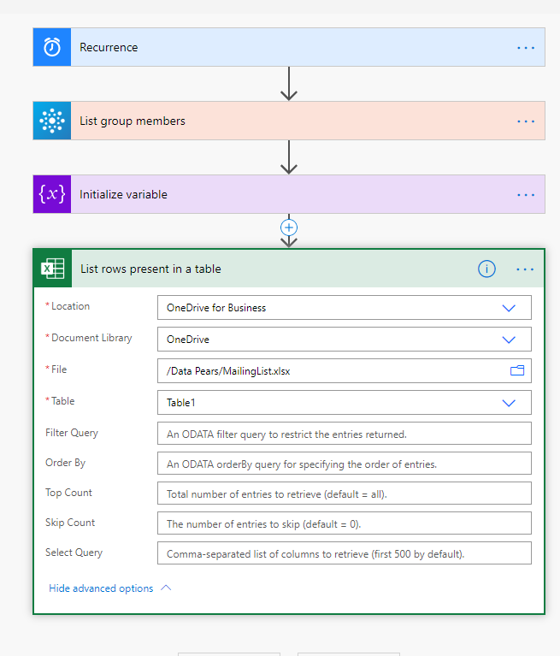This screenshot has height=656, width=560.
Task: Open the info icon on List rows step
Action: pyautogui.click(x=486, y=269)
